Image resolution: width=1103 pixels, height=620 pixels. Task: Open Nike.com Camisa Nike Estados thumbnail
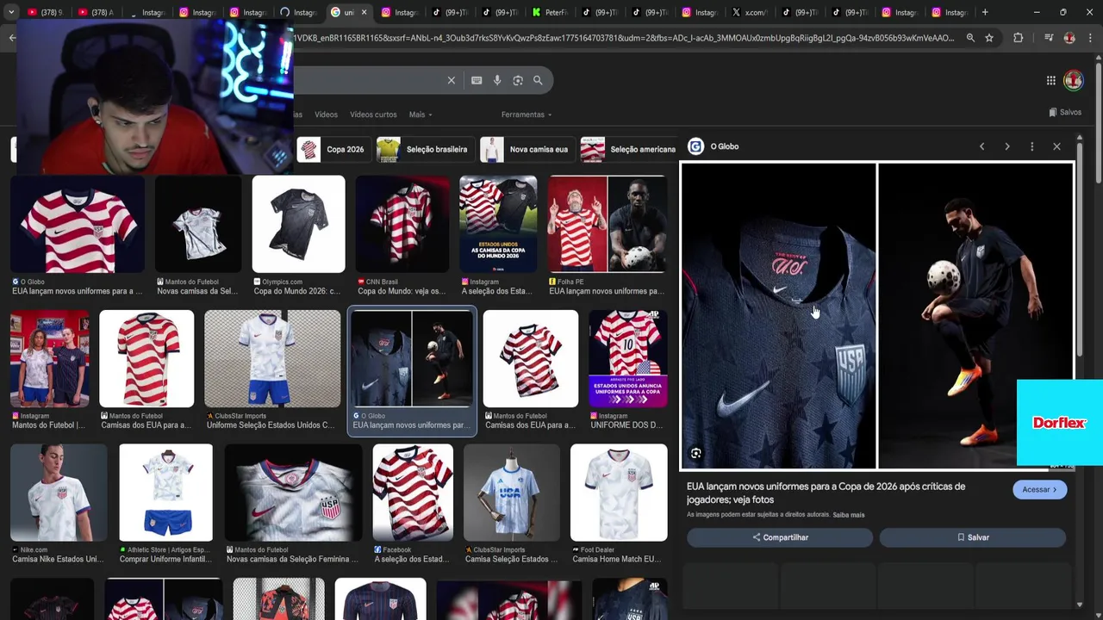[59, 493]
